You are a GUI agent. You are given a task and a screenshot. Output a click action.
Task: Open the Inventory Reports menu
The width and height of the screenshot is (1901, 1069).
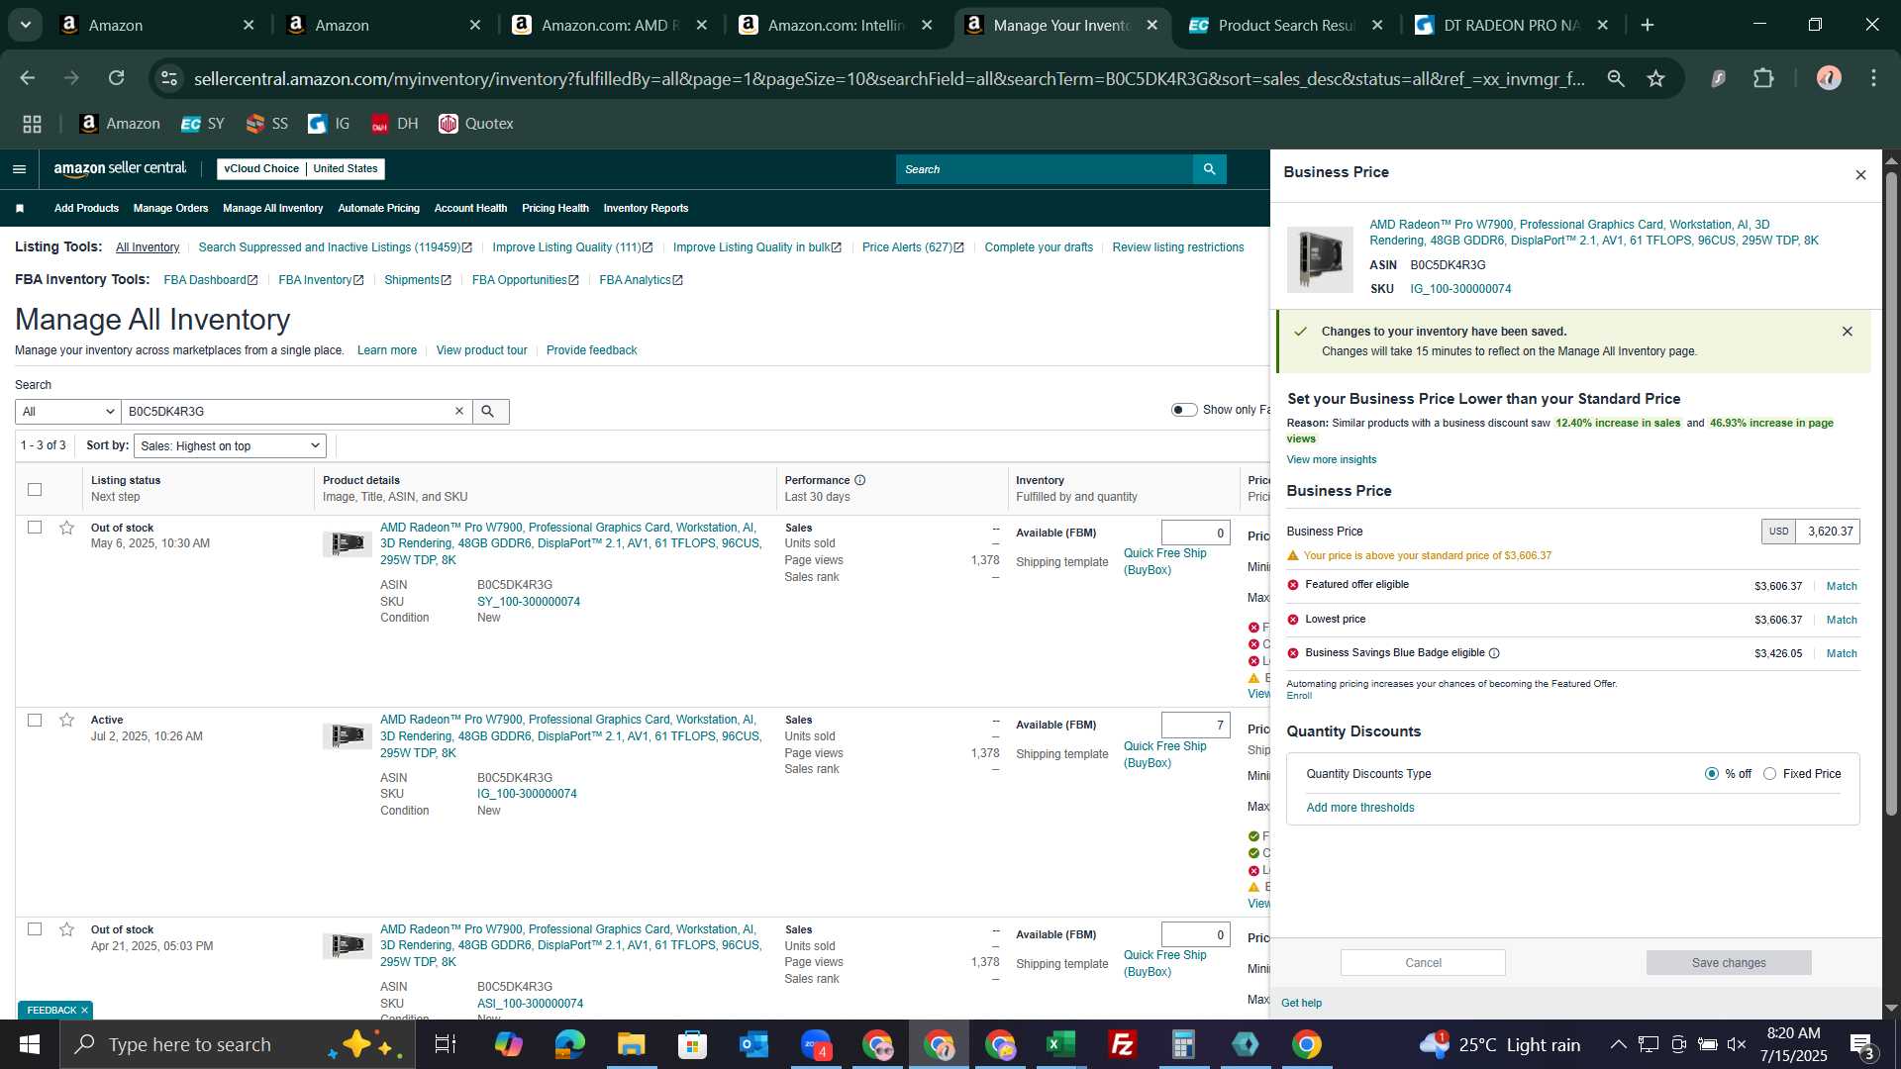coord(646,209)
